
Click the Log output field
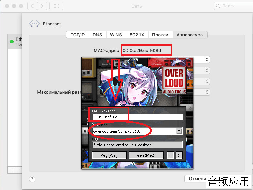click(x=137, y=145)
